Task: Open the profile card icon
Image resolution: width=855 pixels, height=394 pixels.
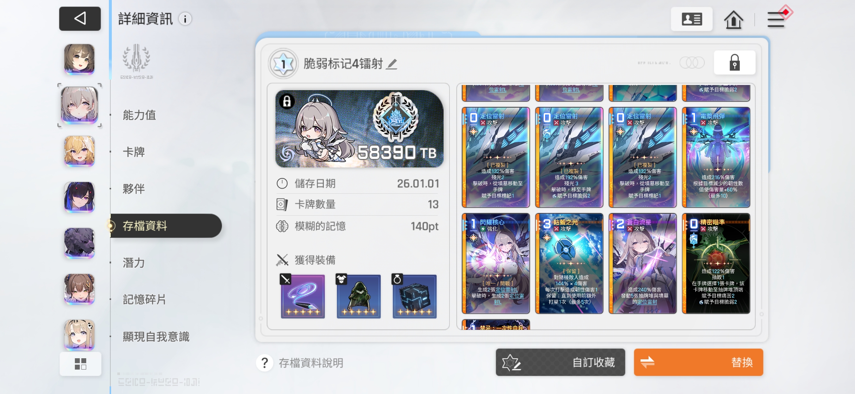Action: pyautogui.click(x=692, y=19)
